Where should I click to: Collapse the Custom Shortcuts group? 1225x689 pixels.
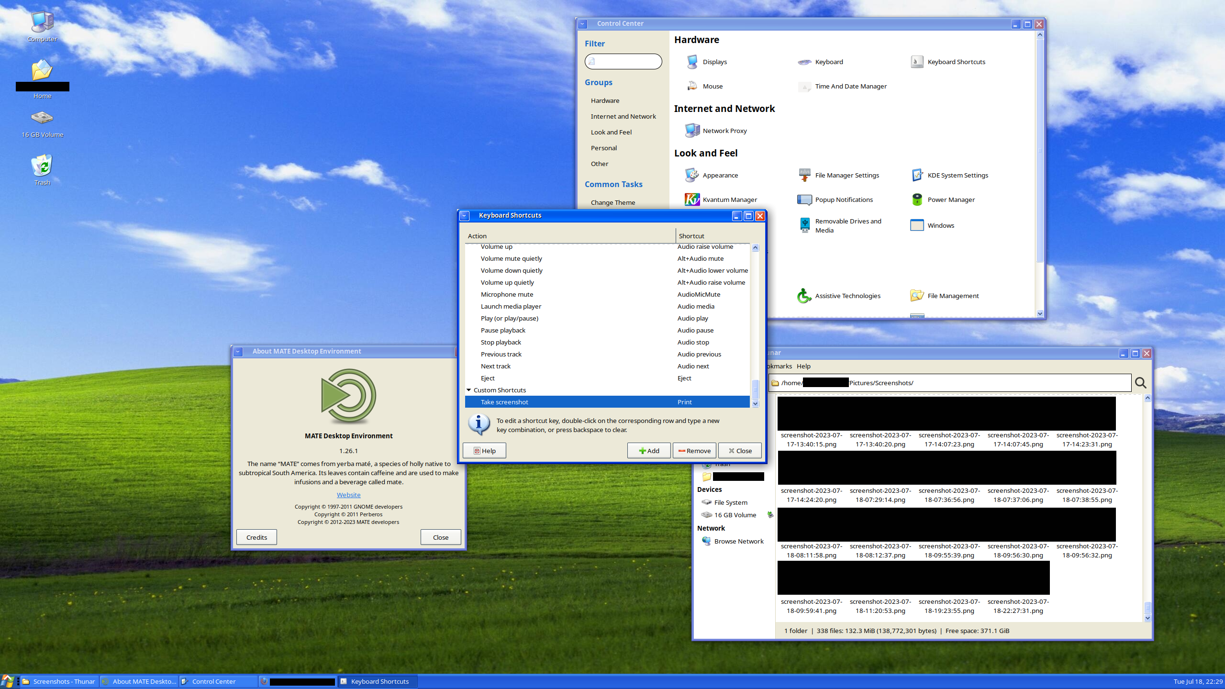(469, 390)
